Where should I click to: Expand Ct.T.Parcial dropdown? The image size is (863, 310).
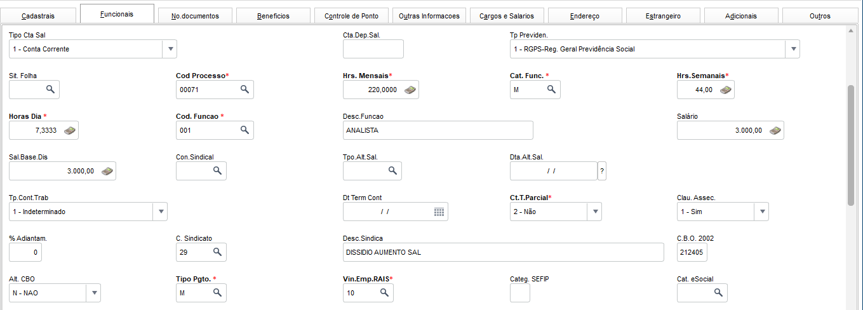594,212
